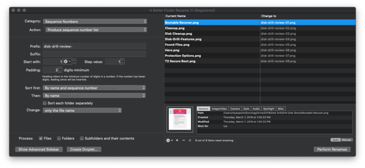Clear the file list with the X icon
The width and height of the screenshot is (365, 168).
point(190,141)
